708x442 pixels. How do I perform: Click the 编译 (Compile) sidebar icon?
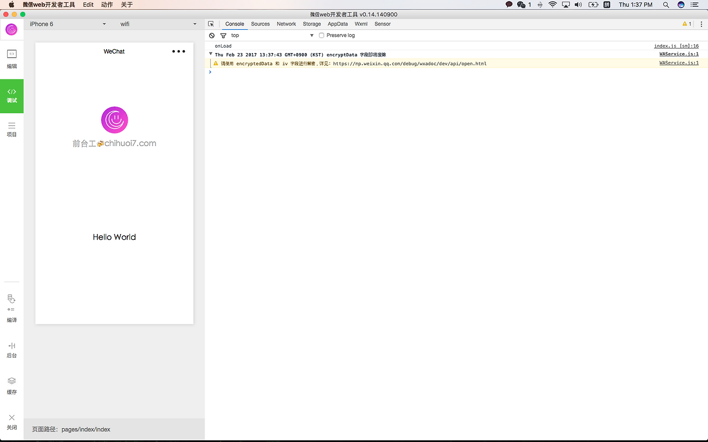pyautogui.click(x=12, y=308)
